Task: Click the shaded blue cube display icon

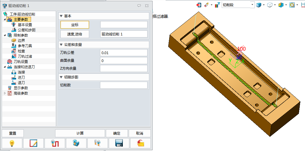Action: tap(258, 5)
